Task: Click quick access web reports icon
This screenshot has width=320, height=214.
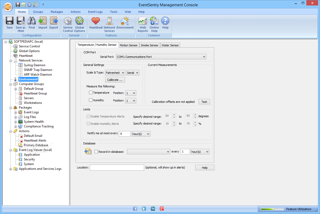Action: click(x=24, y=4)
